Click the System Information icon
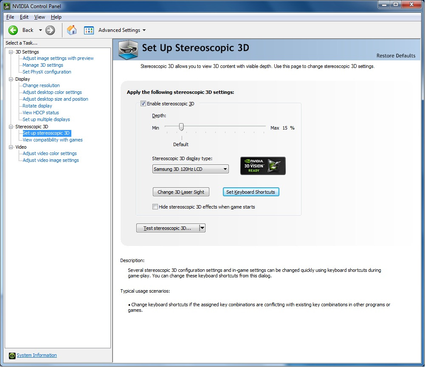This screenshot has height=367, width=425. (x=12, y=356)
